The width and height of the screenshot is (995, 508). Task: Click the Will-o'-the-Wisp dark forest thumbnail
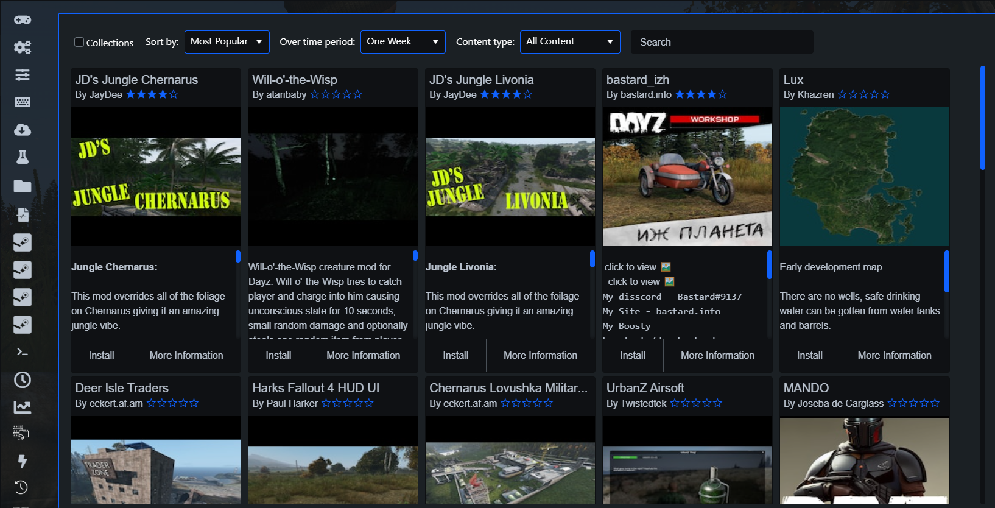(x=333, y=177)
